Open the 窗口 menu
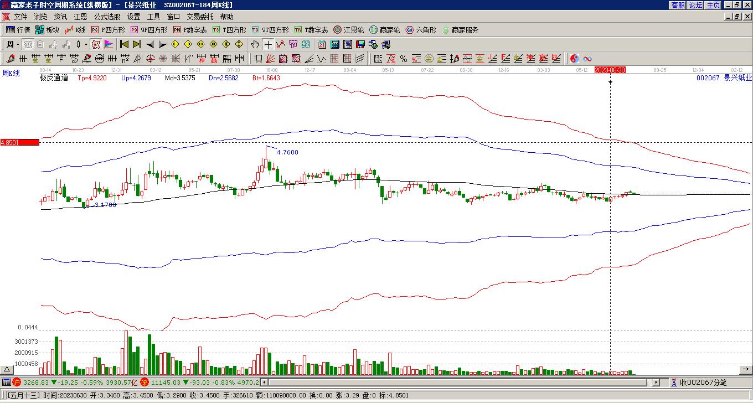 pos(173,17)
